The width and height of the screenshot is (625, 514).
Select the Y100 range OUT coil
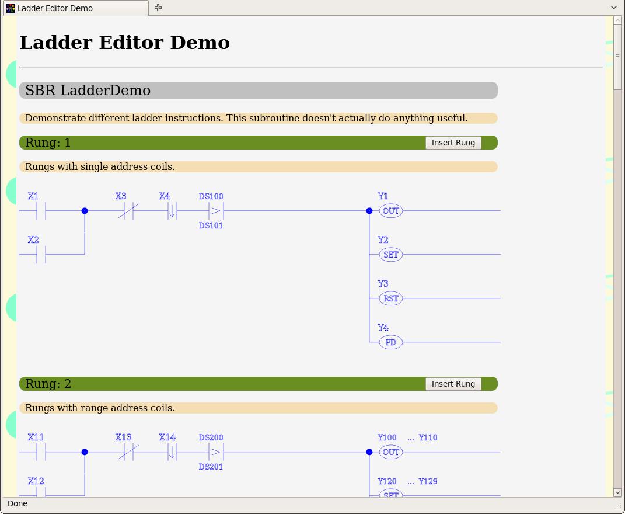tap(391, 452)
